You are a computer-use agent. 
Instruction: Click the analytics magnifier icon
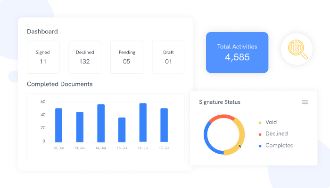pos(297,49)
